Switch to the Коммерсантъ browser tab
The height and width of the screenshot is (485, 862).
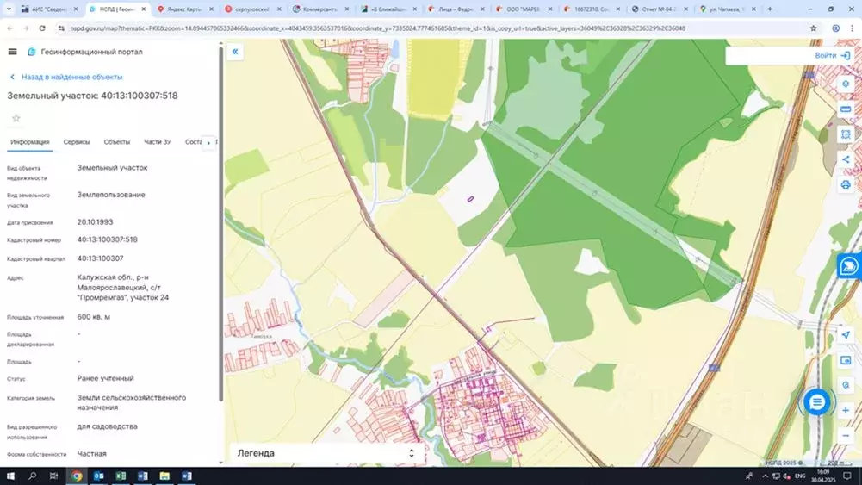[x=320, y=9]
